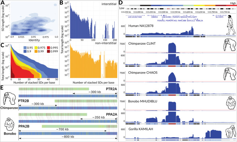
Task: Click the 'Human NA12878' track title
Action: point(141,26)
